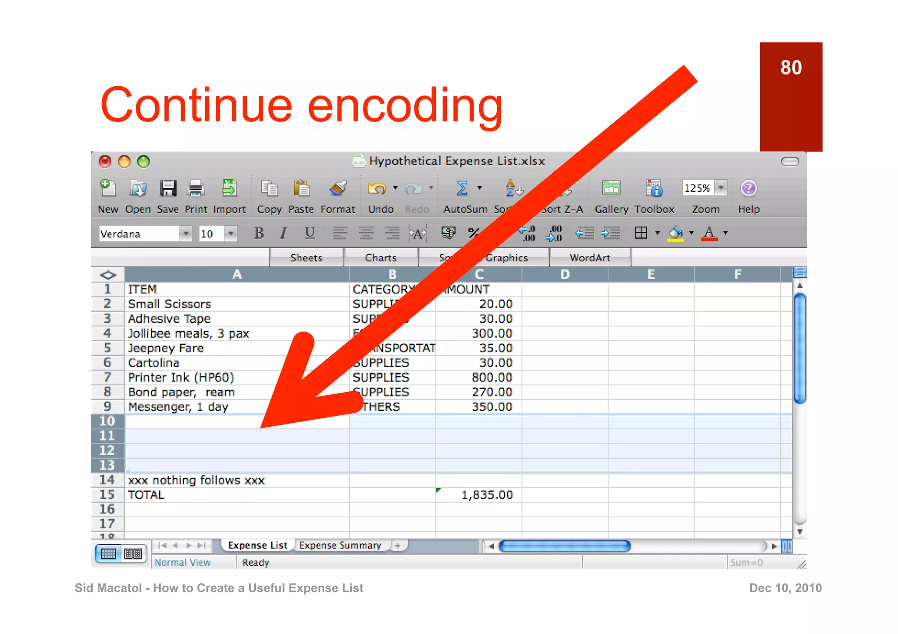This screenshot has height=634, width=898.
Task: Click the Borders grid icon
Action: [x=641, y=233]
